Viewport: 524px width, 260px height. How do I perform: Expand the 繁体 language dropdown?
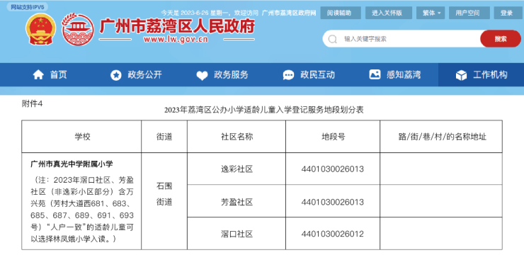[431, 13]
